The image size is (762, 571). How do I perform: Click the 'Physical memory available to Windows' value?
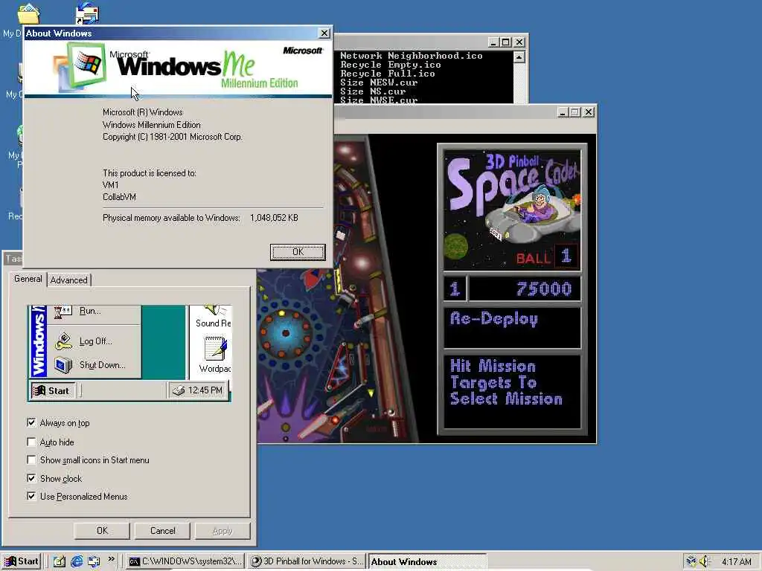pyautogui.click(x=274, y=218)
